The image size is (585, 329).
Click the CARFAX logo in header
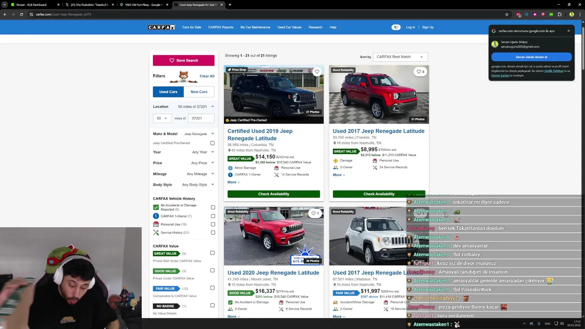point(161,27)
